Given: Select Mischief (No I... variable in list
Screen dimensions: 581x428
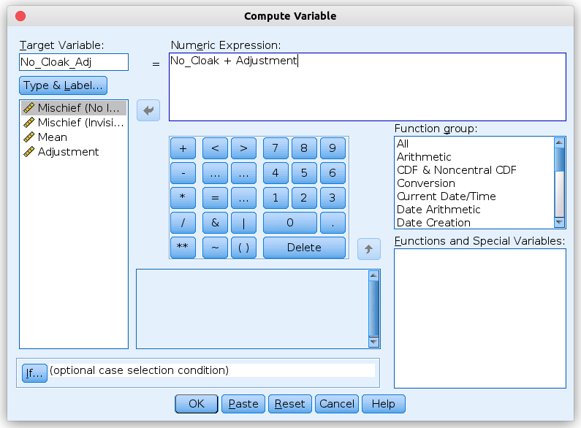Looking at the screenshot, I should tap(74, 108).
